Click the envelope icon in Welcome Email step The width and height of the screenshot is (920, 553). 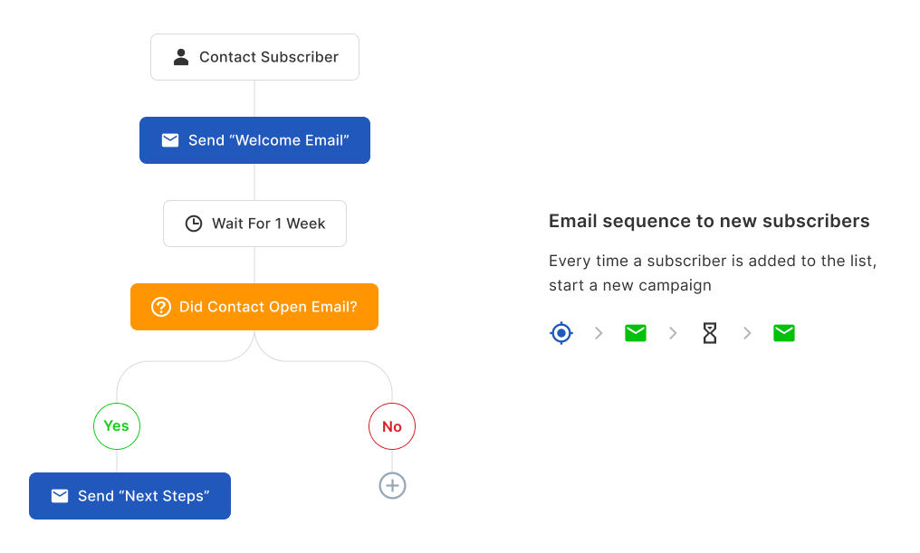[x=170, y=140]
